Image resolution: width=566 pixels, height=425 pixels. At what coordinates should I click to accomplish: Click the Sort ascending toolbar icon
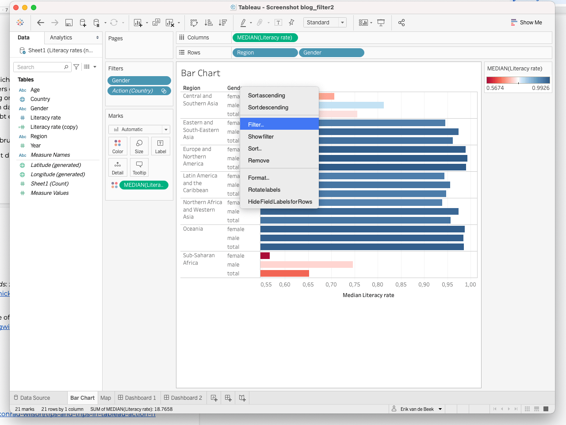[209, 23]
